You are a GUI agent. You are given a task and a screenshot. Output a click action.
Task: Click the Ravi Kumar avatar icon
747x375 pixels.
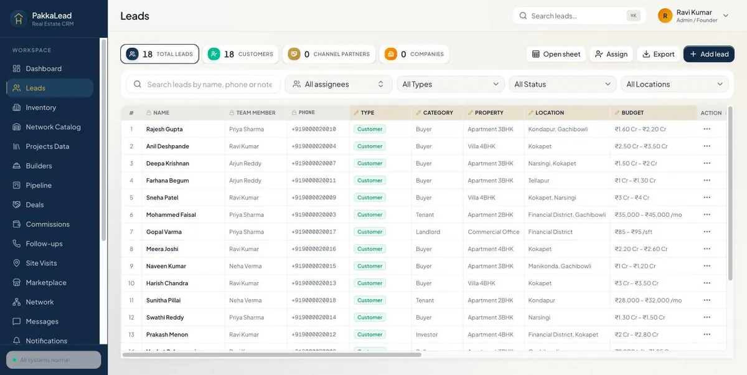tap(665, 16)
